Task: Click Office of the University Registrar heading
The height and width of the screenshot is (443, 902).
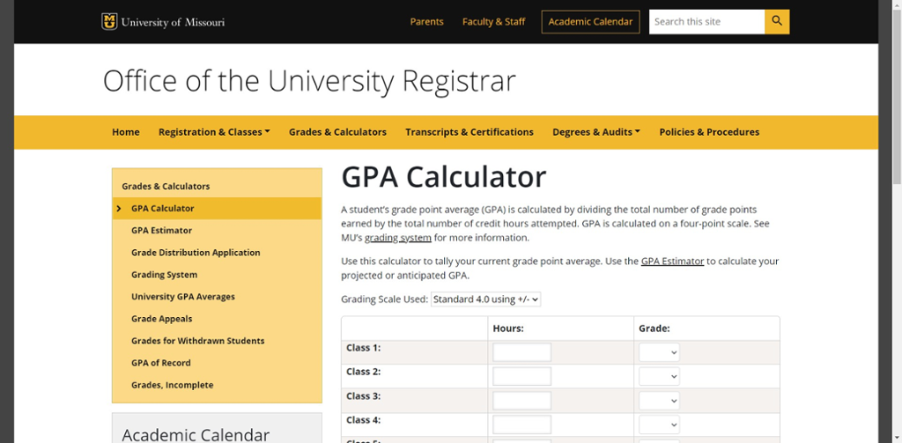Action: click(309, 81)
